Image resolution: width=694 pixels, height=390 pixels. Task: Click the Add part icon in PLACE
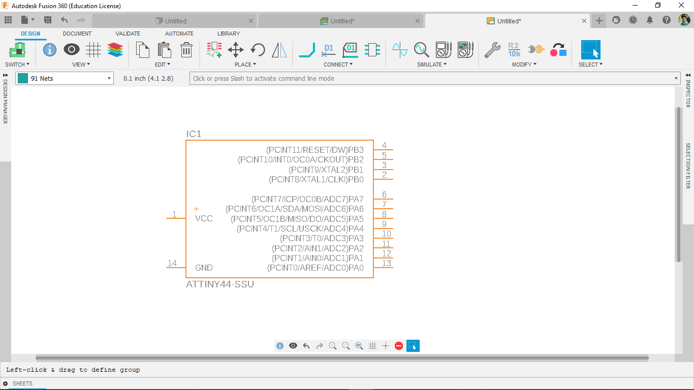(214, 50)
